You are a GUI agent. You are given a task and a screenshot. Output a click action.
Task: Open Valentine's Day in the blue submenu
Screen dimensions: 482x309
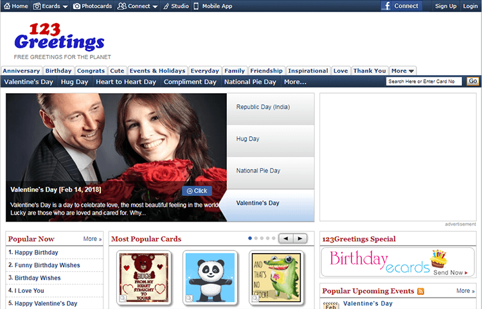[x=28, y=82]
